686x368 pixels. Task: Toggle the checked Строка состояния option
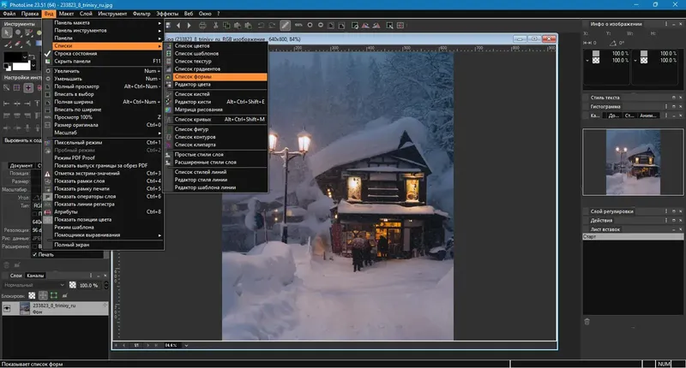coord(74,55)
